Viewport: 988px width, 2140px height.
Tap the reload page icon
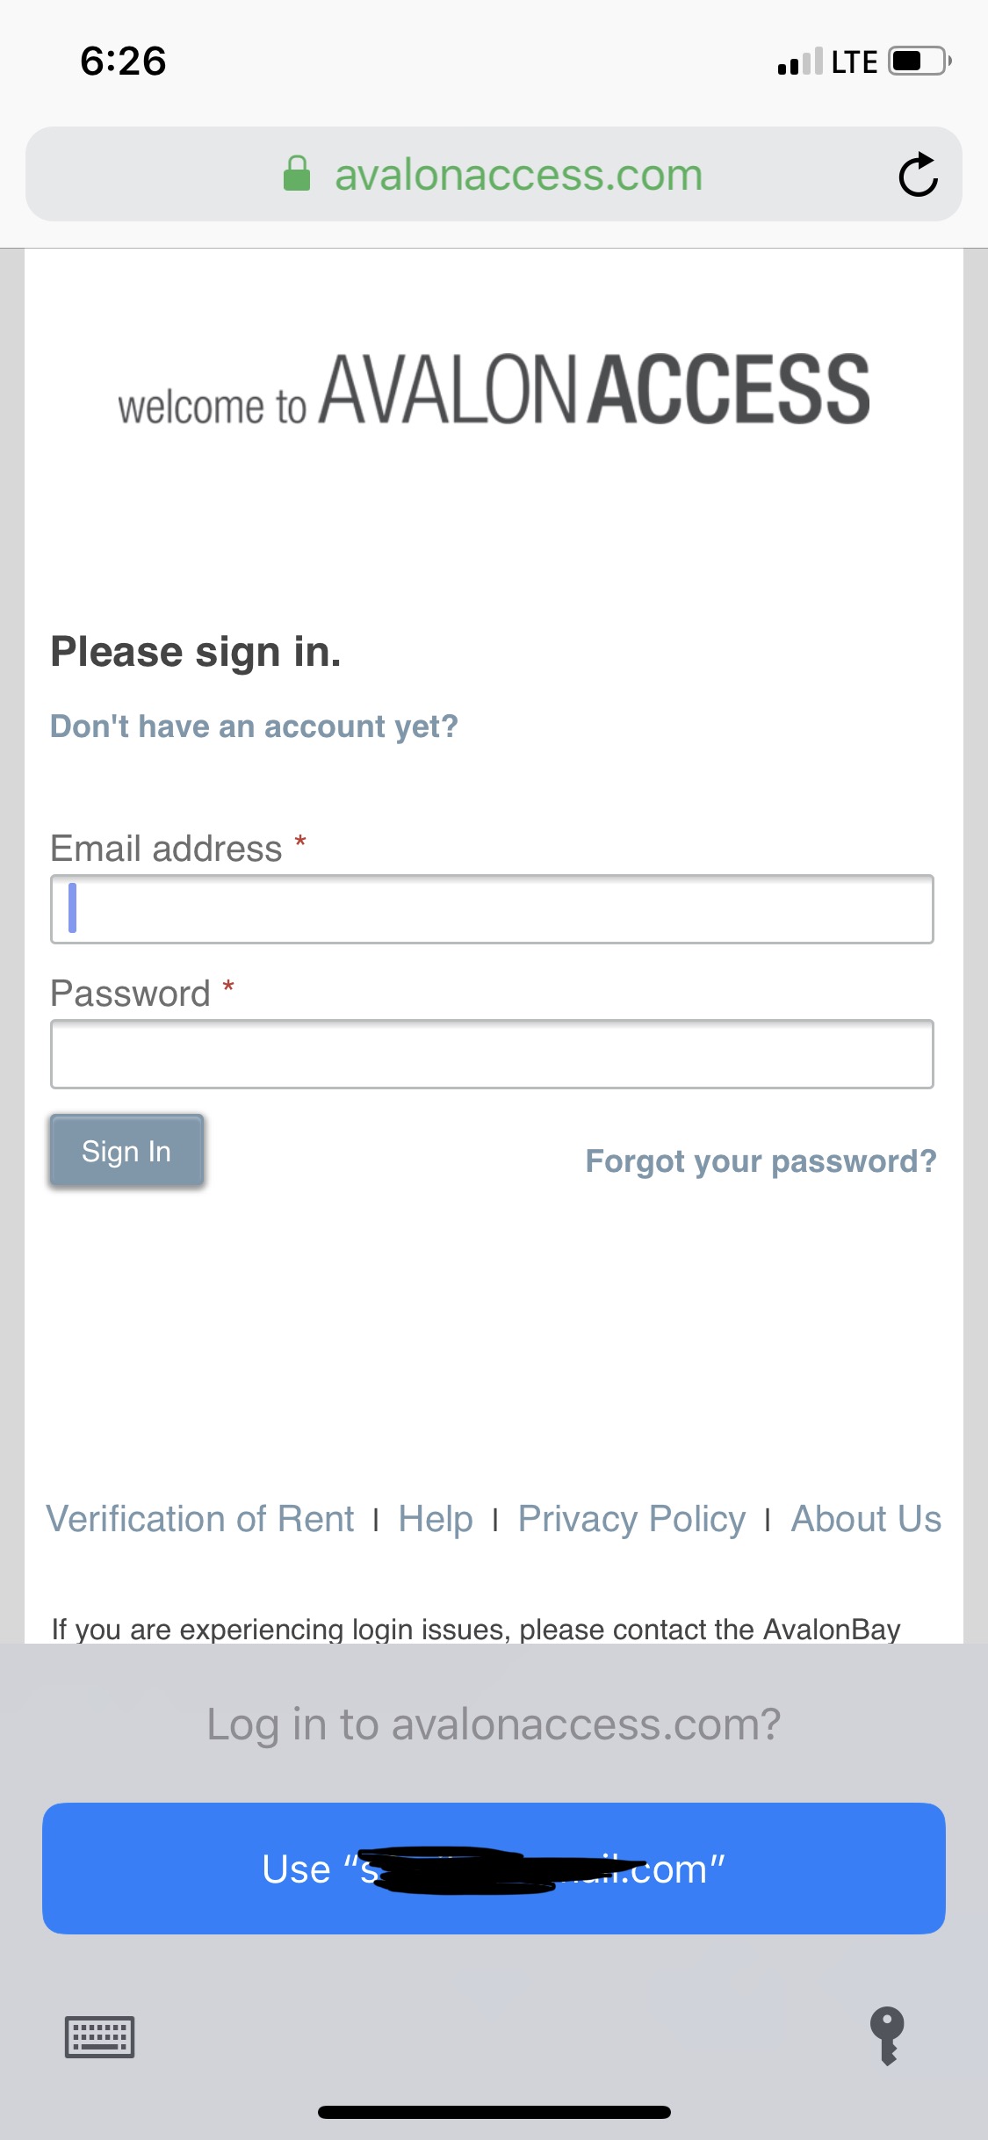coord(918,174)
